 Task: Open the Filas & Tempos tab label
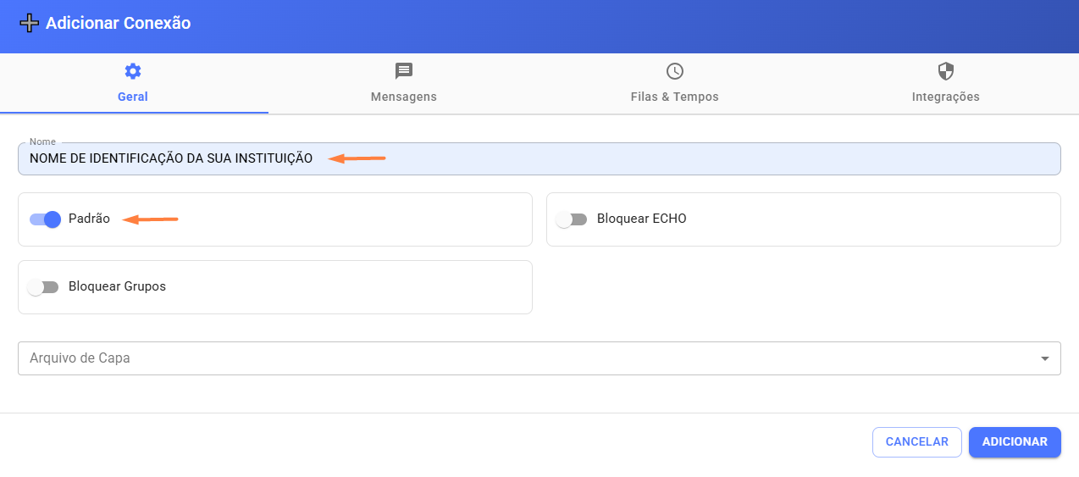(675, 97)
